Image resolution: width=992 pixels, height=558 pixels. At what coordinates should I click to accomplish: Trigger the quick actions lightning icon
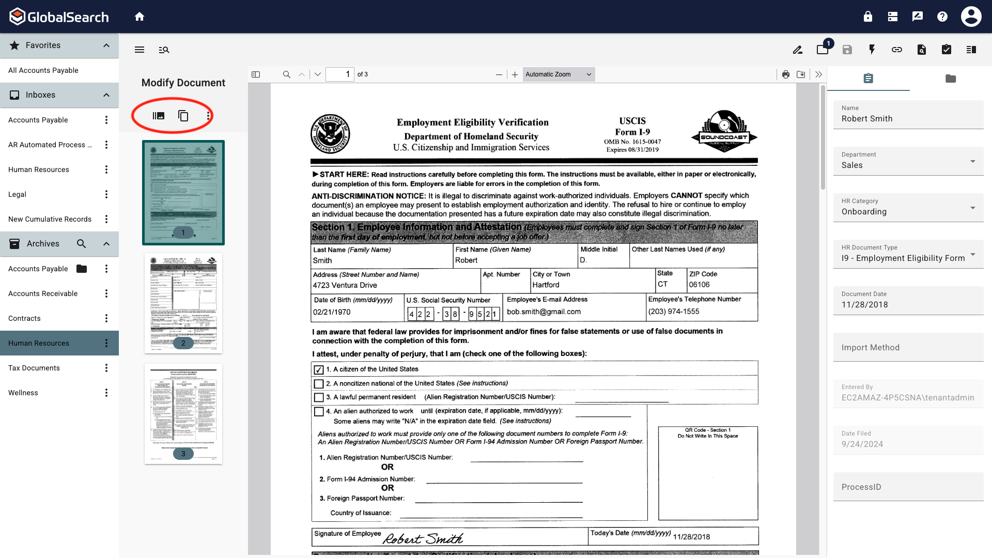coord(872,49)
